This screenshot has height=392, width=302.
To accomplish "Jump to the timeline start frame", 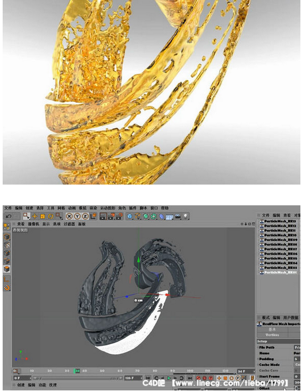I will click(148, 378).
